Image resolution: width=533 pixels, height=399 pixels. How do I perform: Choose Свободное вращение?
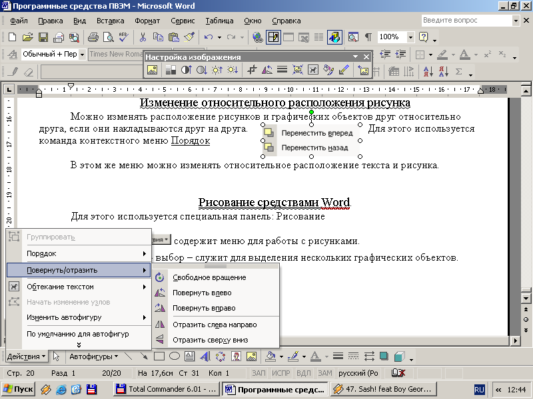(215, 277)
